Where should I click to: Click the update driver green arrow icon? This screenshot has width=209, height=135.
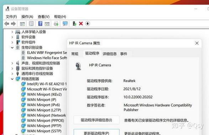[x=74, y=24]
